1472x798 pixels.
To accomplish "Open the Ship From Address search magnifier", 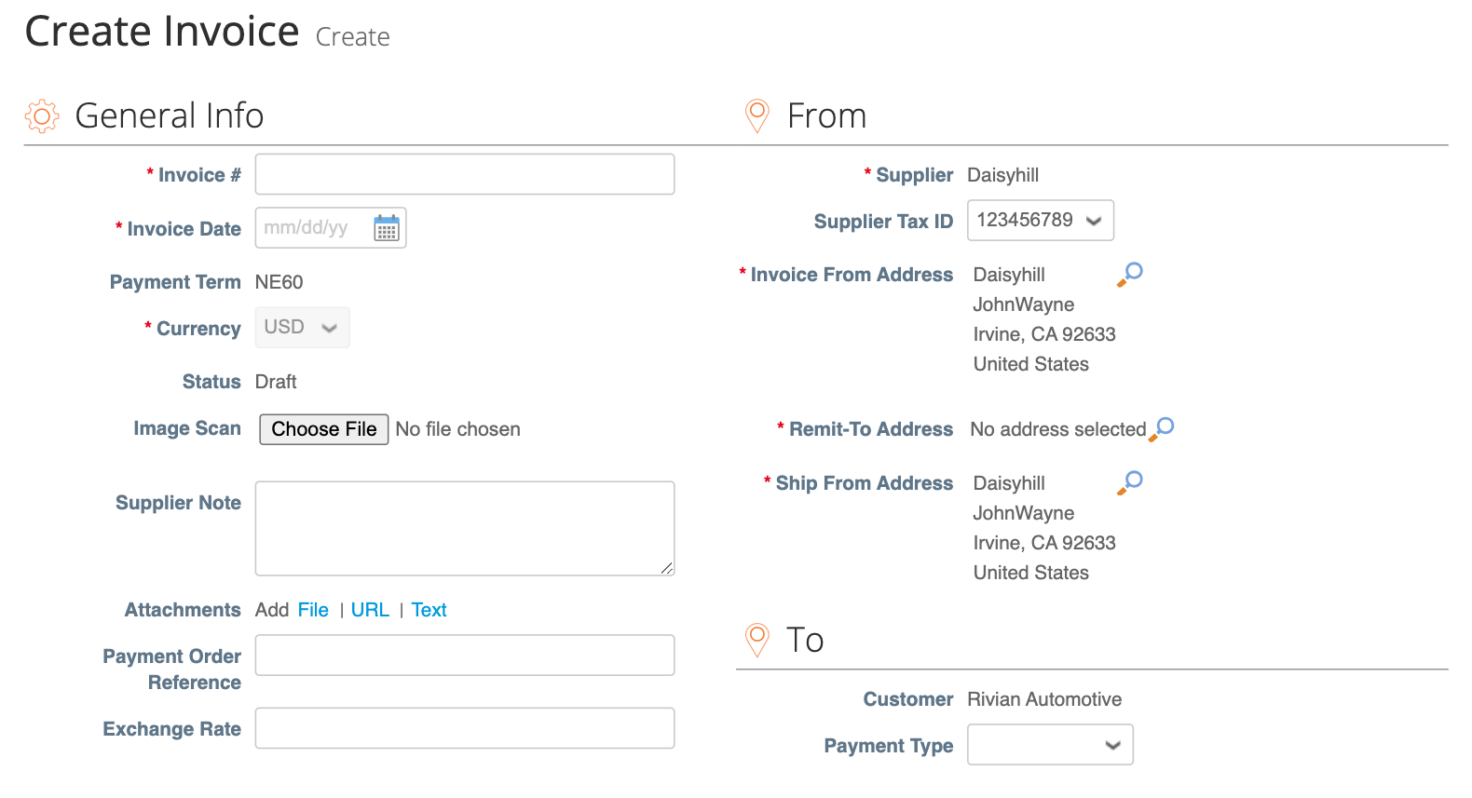I will (x=1129, y=481).
